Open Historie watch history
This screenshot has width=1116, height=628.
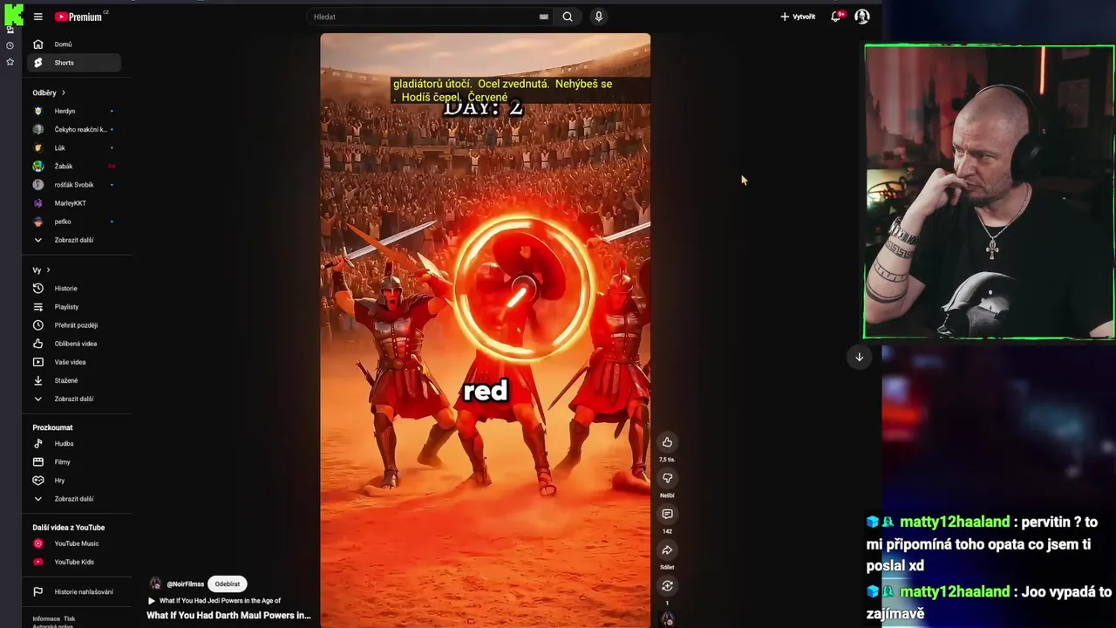[x=74, y=289]
